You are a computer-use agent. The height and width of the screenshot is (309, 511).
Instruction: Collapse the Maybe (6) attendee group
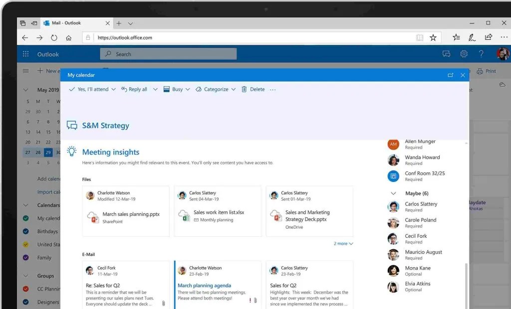393,193
